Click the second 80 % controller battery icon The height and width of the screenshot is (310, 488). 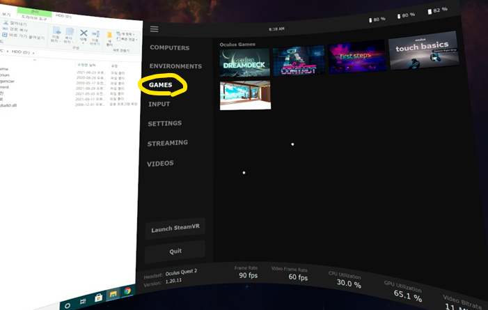(399, 16)
